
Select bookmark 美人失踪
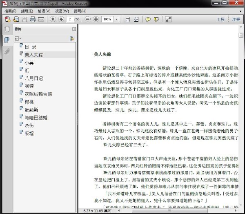[33, 55]
